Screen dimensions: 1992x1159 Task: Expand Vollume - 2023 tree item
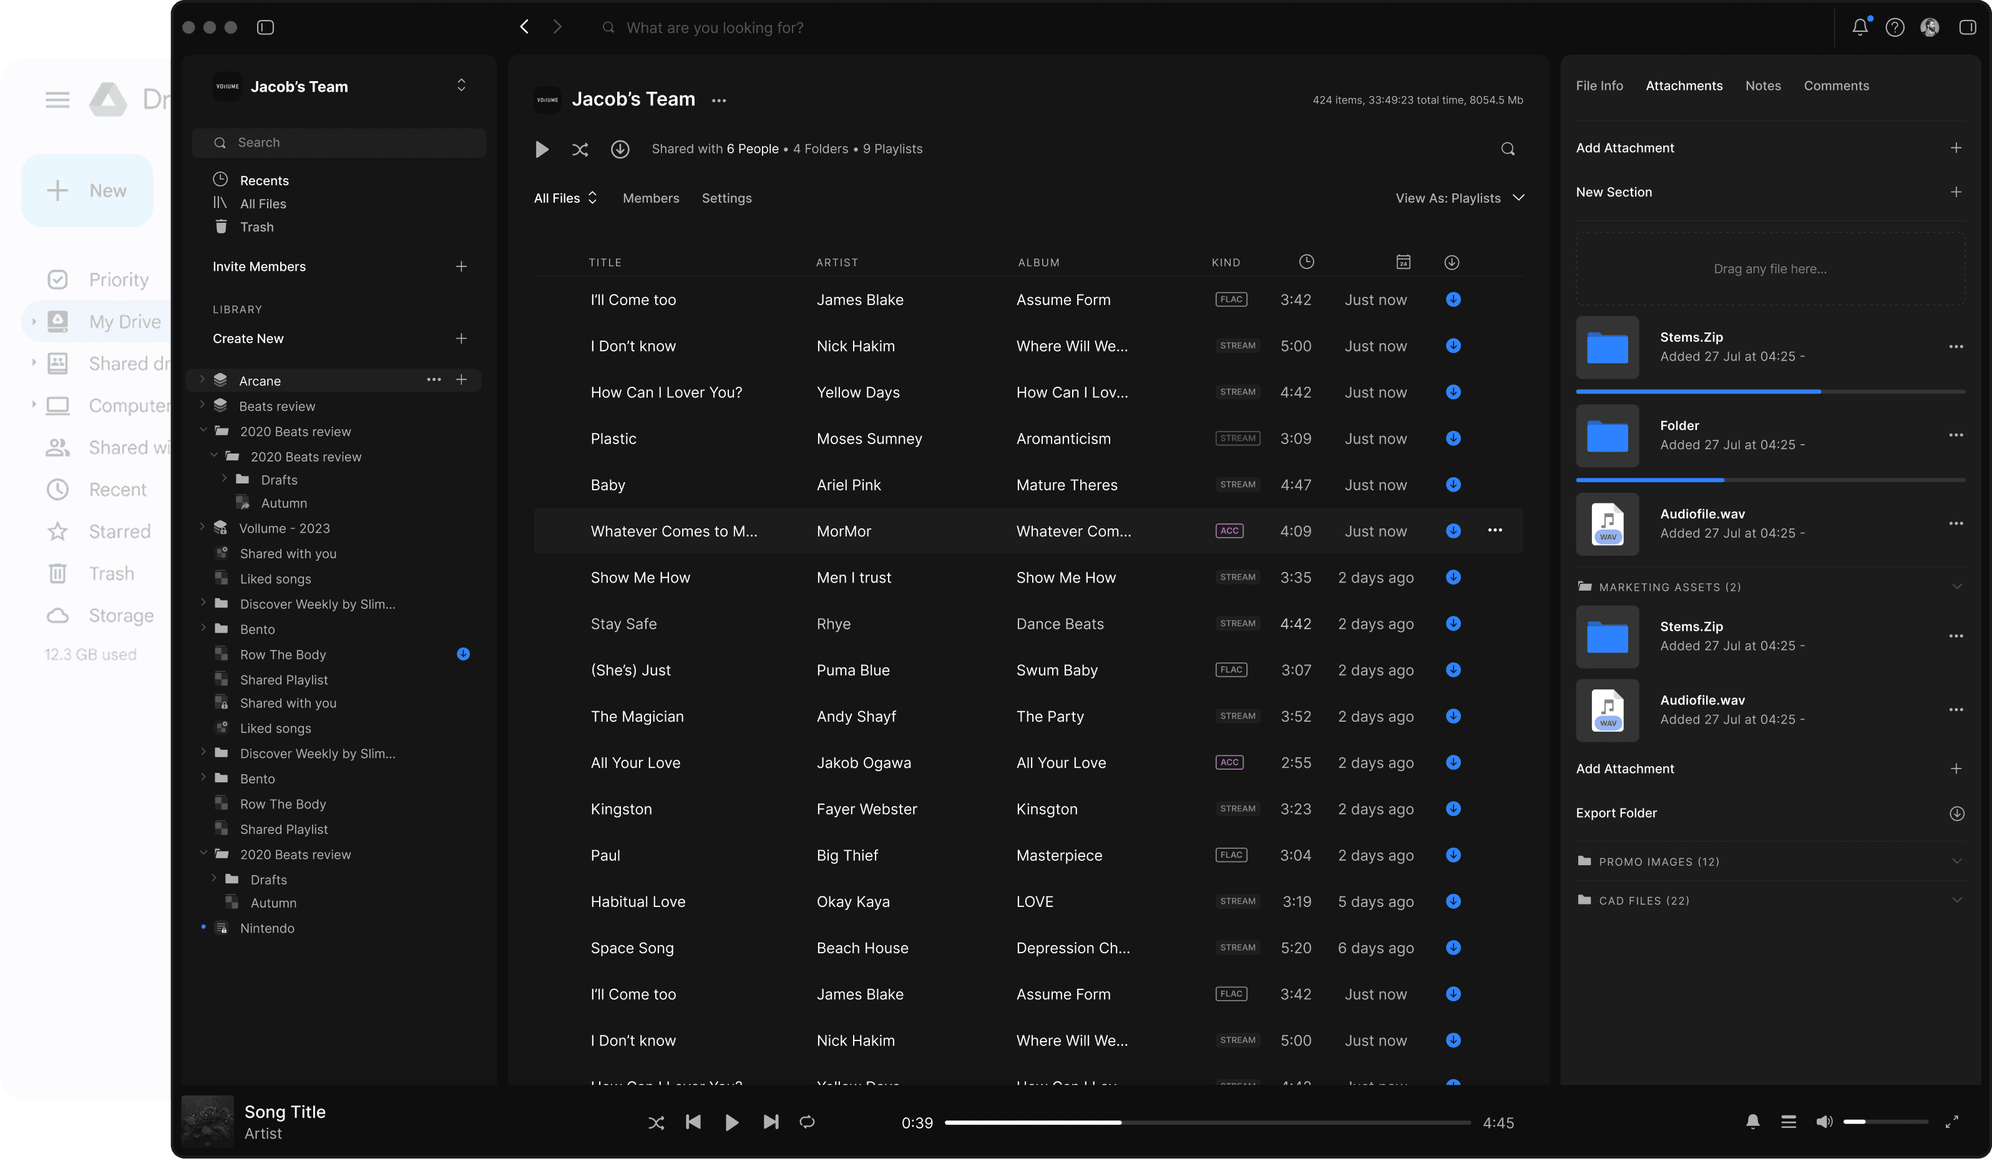click(x=202, y=527)
